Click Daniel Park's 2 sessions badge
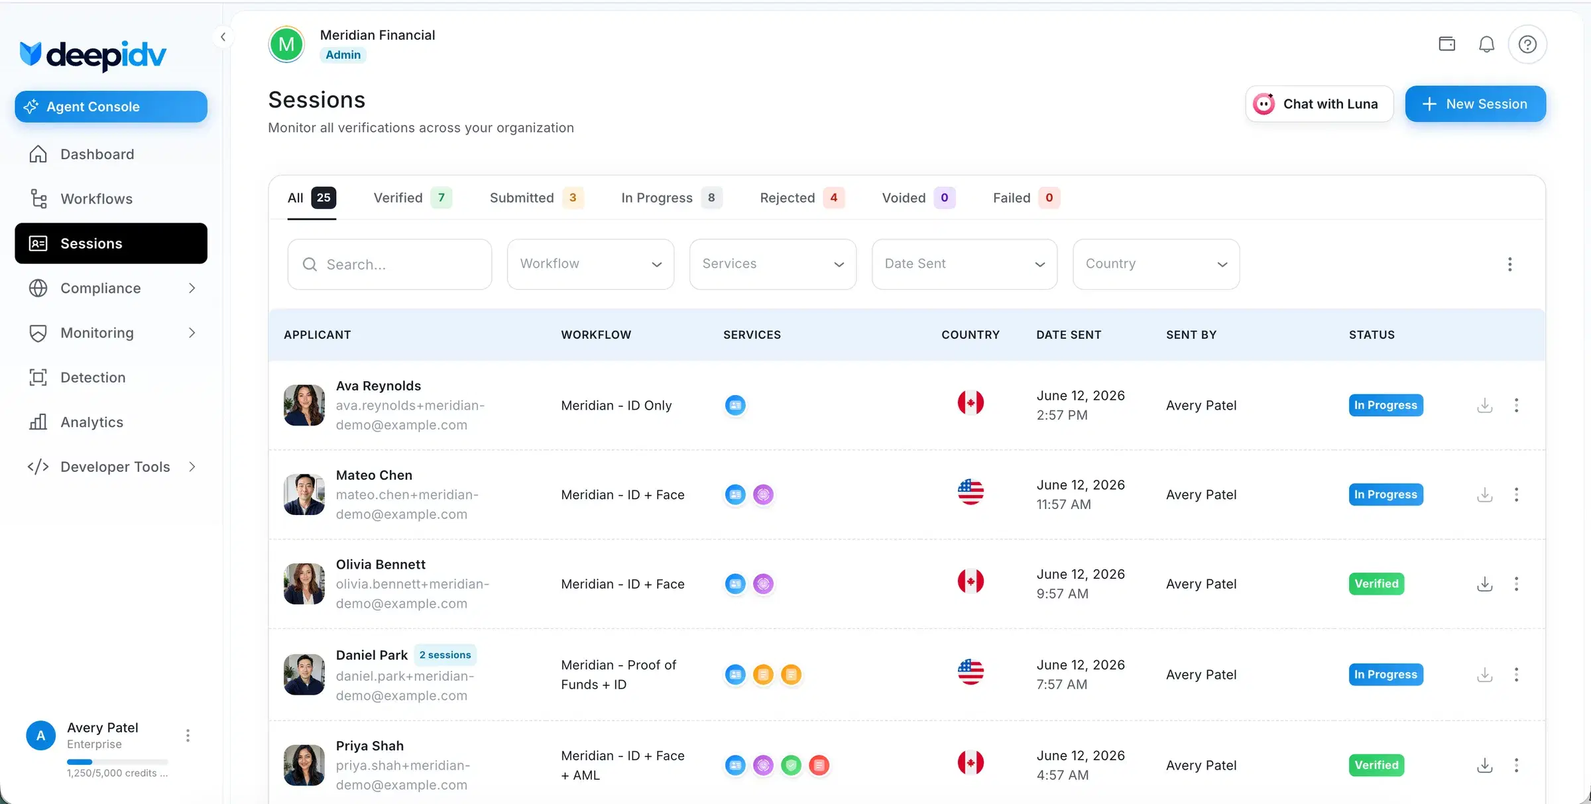Viewport: 1591px width, 804px height. pos(445,655)
